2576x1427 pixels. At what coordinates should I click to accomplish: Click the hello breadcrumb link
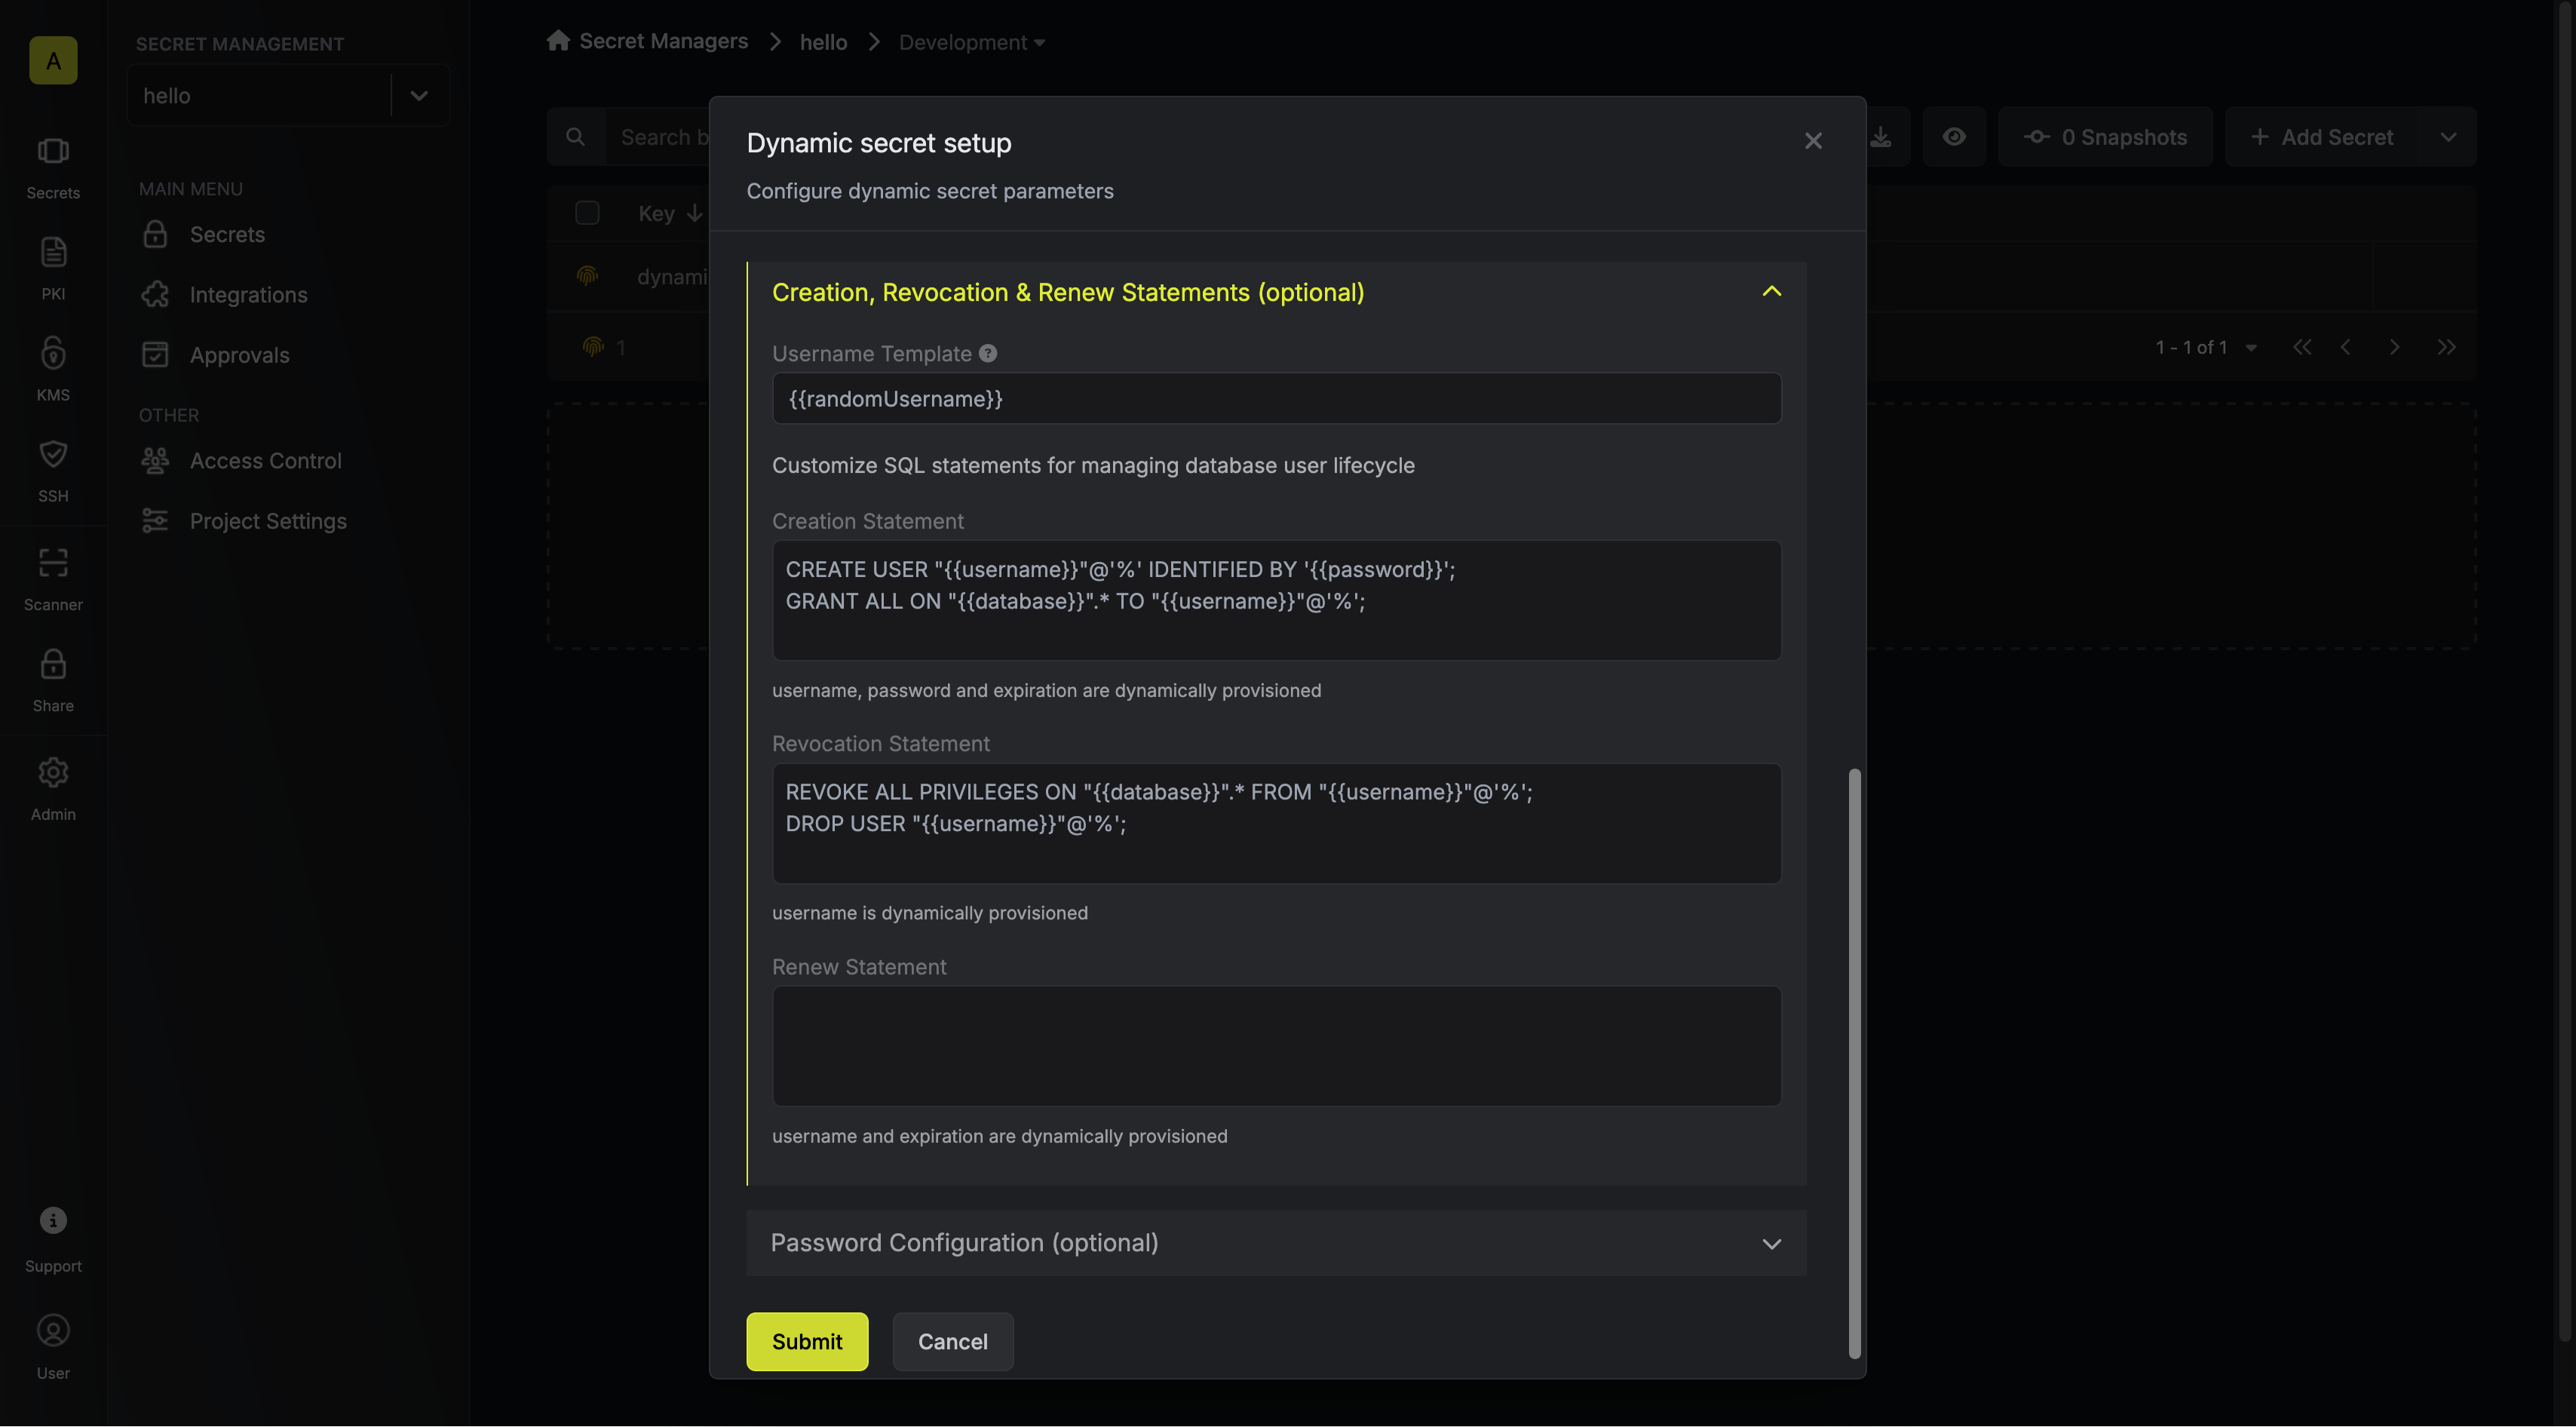(x=823, y=42)
